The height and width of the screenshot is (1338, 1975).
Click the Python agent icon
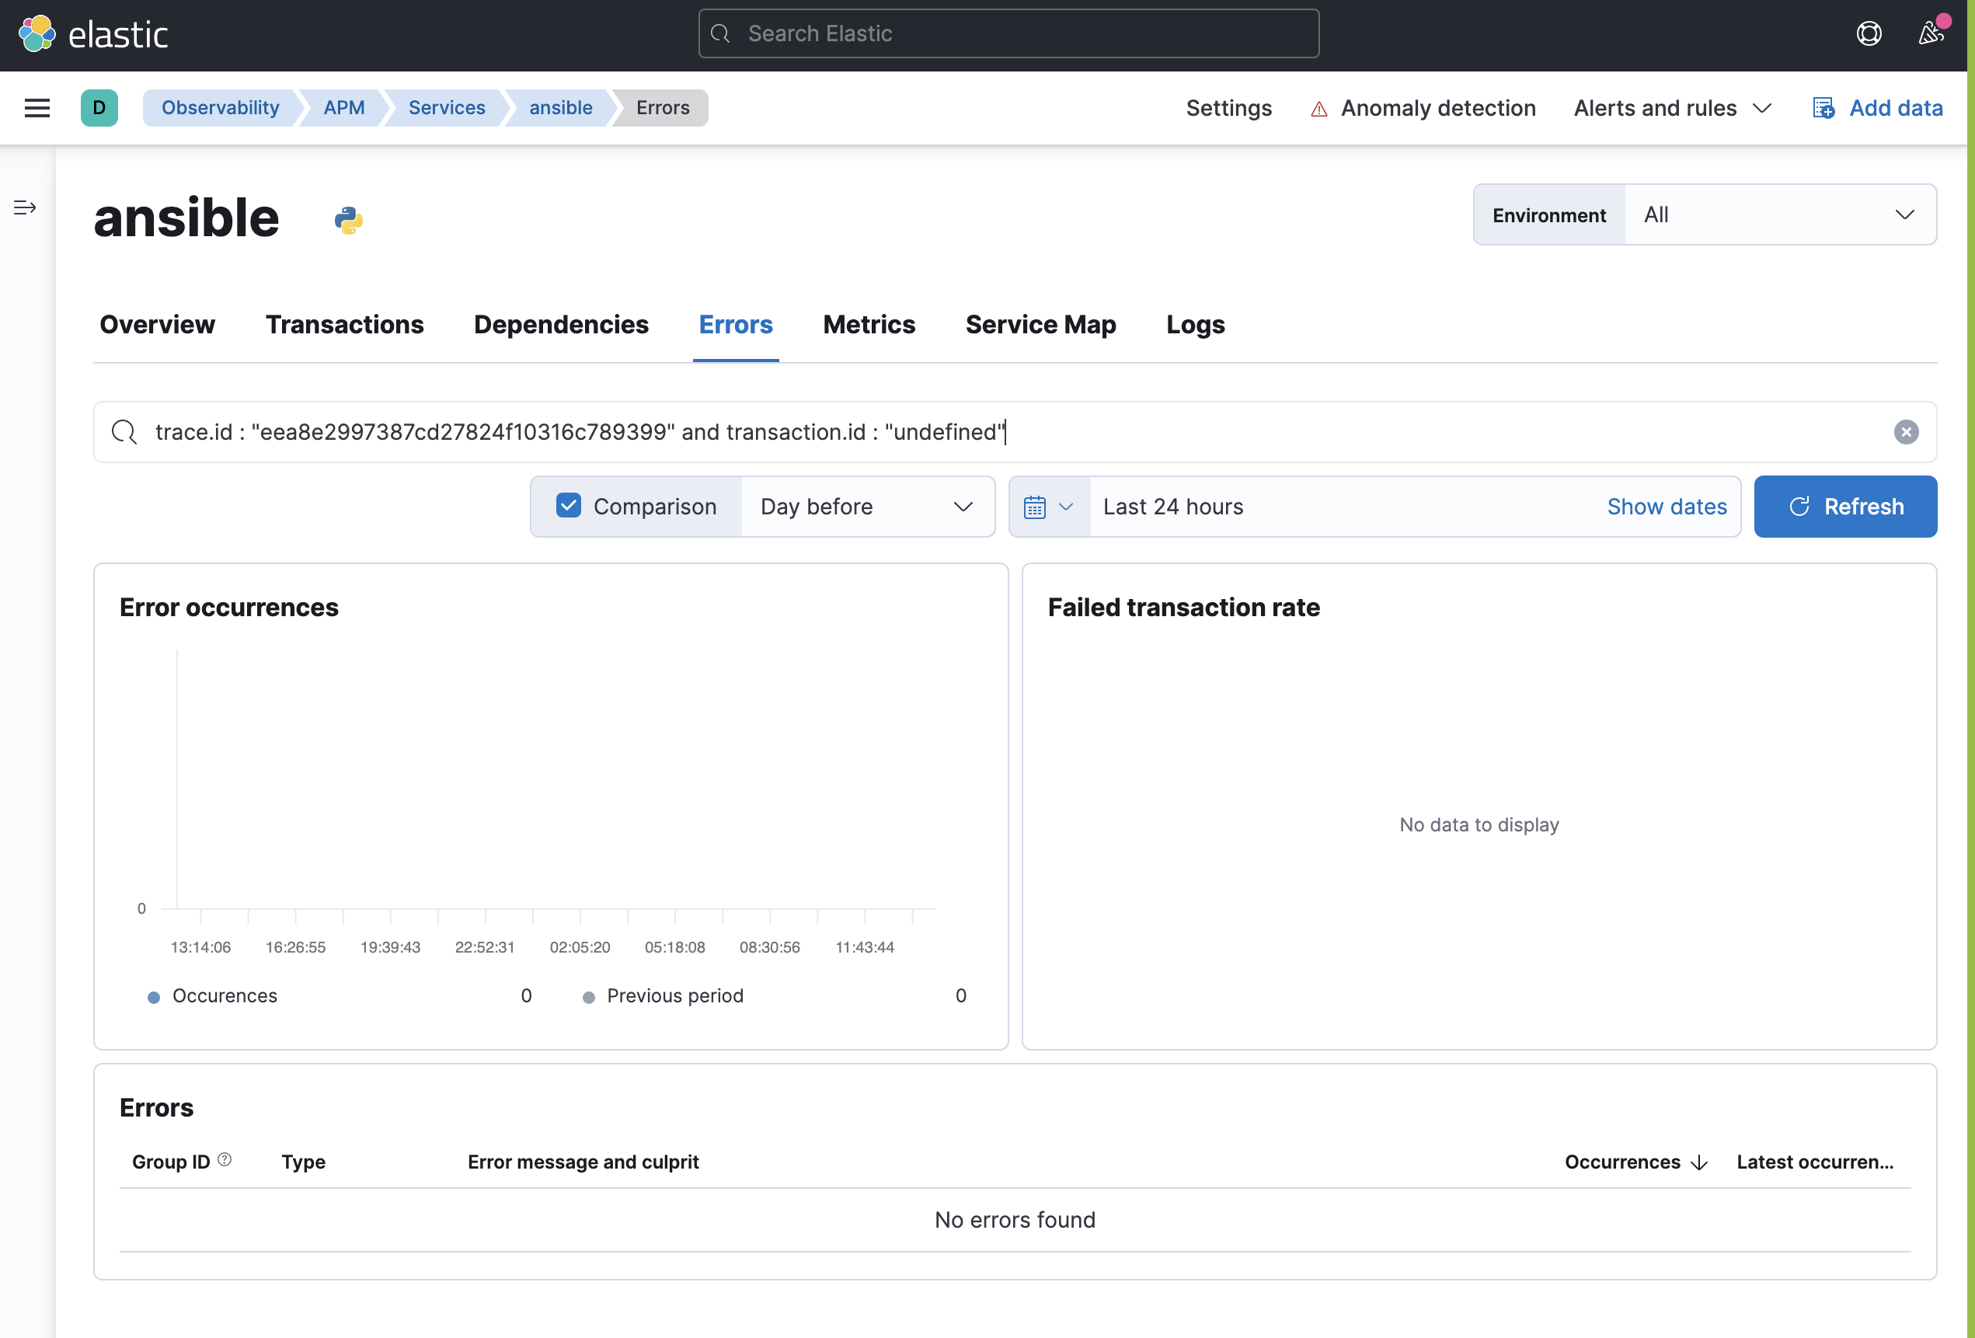348,220
